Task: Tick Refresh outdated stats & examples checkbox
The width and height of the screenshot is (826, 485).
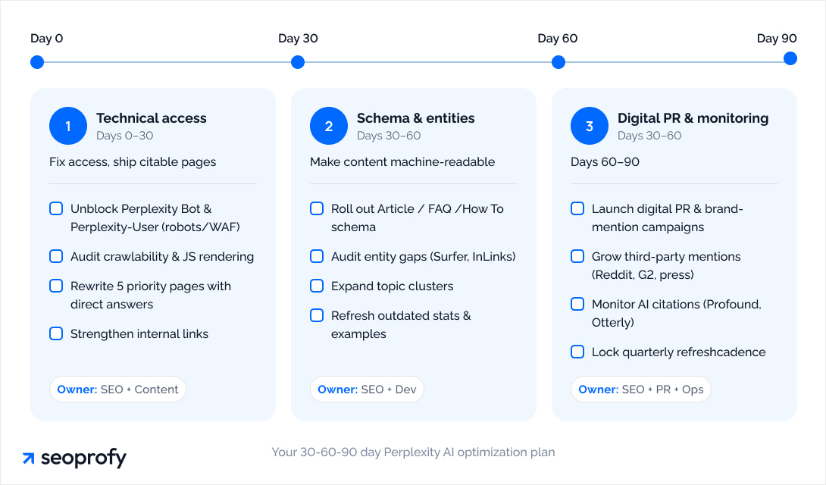Action: 317,315
